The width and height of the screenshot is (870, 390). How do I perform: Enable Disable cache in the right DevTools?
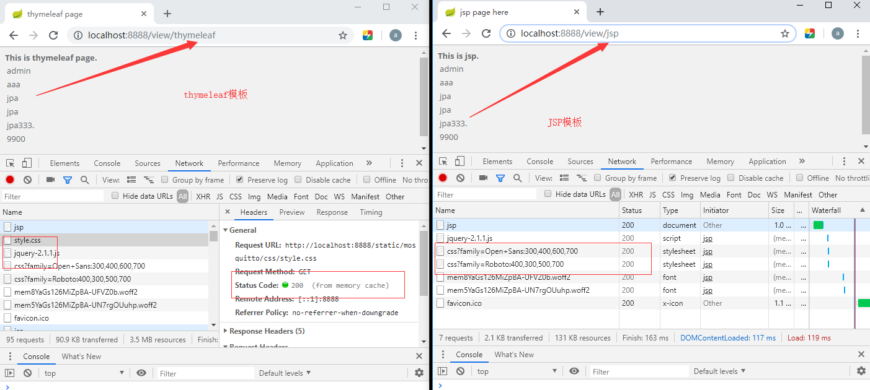732,178
